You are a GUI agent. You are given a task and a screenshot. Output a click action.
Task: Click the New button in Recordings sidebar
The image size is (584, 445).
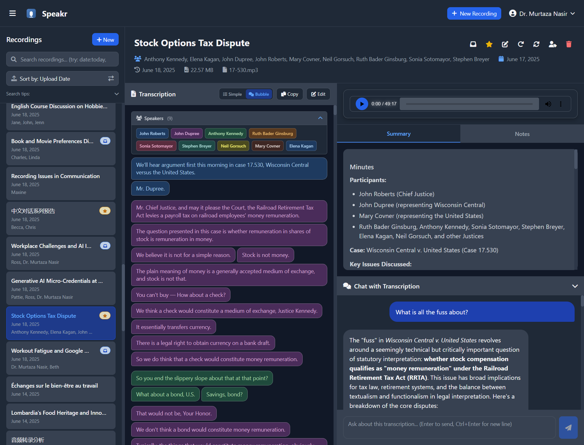[x=105, y=40]
